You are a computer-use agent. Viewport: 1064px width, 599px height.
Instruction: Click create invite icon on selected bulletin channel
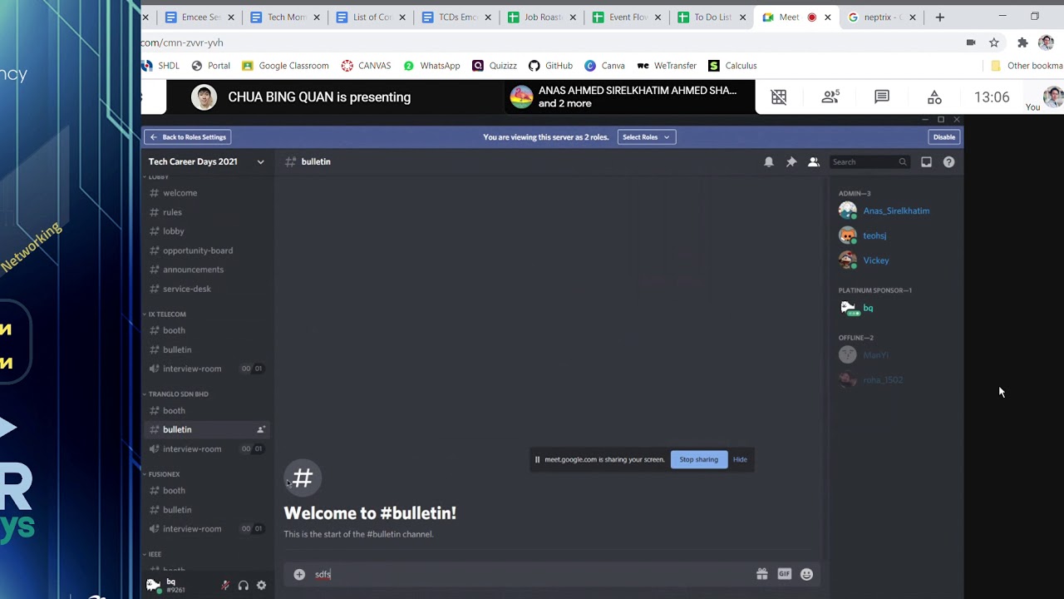tap(260, 429)
